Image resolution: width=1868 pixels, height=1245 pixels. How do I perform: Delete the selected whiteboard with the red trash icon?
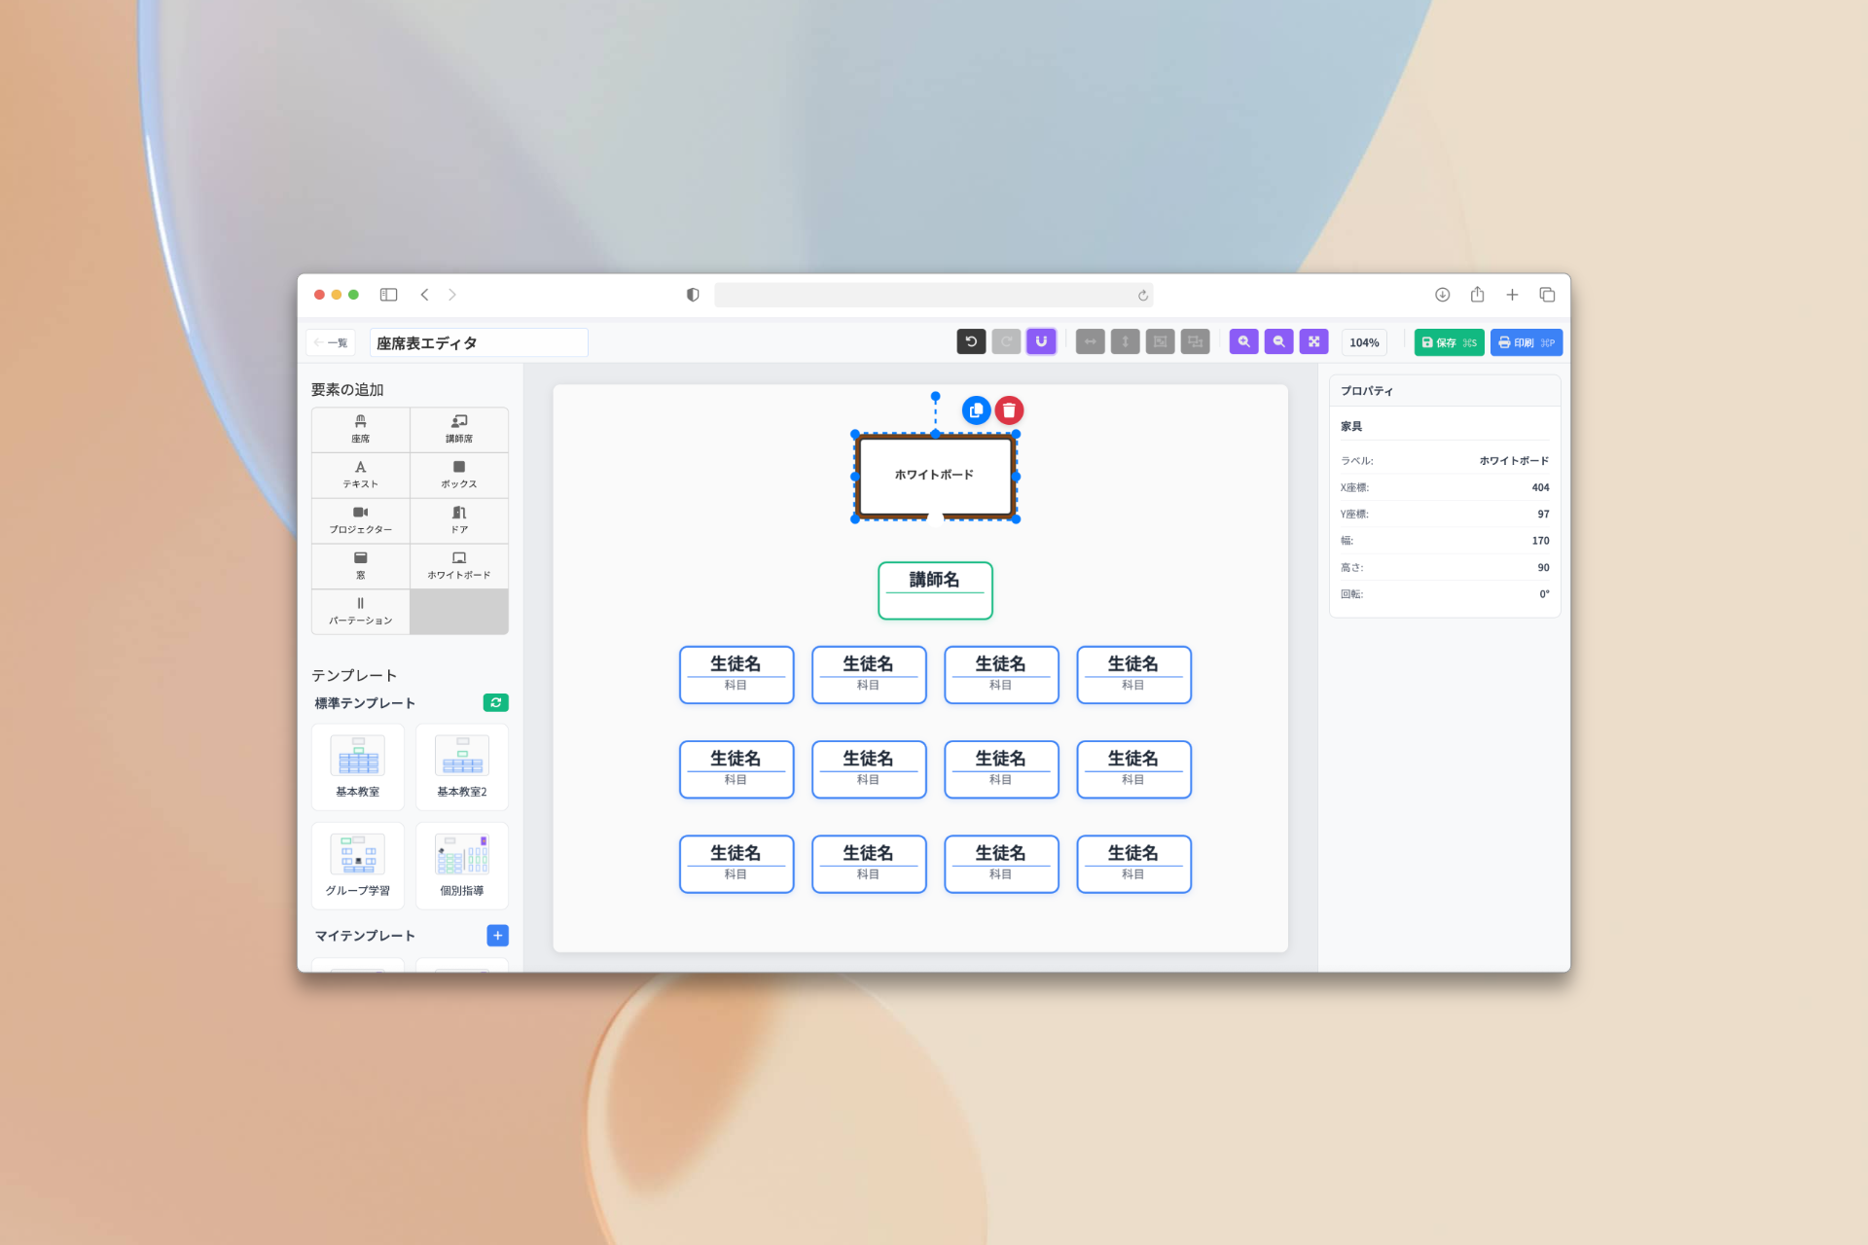tap(1009, 410)
